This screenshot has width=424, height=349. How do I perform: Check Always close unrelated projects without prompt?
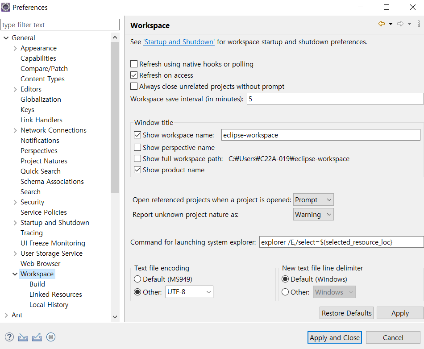tap(134, 86)
